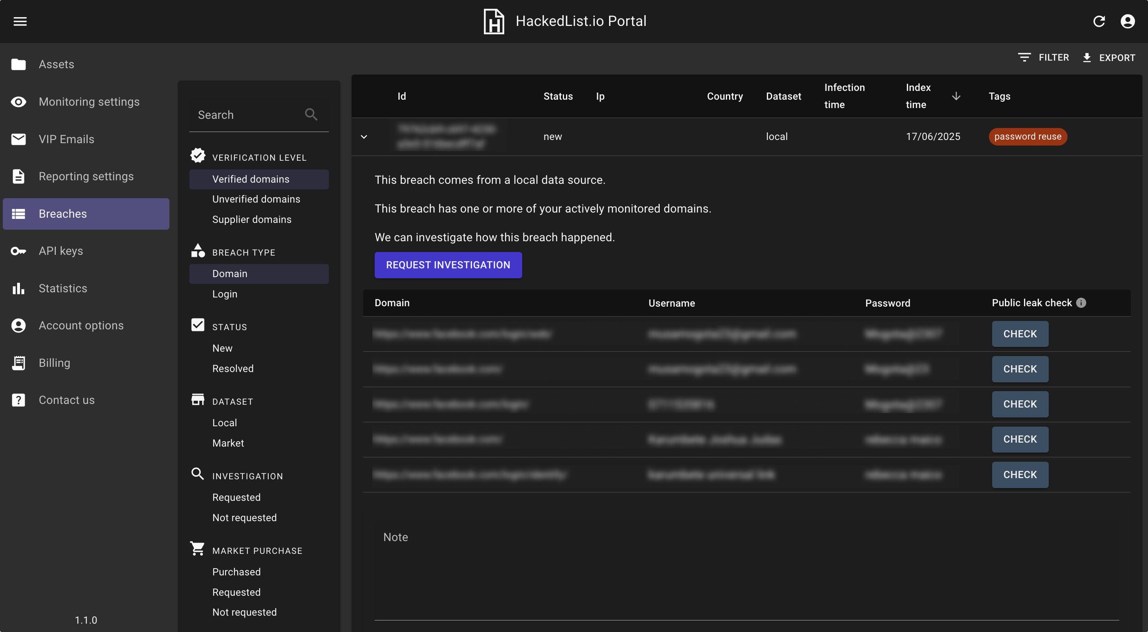The image size is (1148, 632).
Task: Open the Assets folder icon in sidebar
Action: 18,64
